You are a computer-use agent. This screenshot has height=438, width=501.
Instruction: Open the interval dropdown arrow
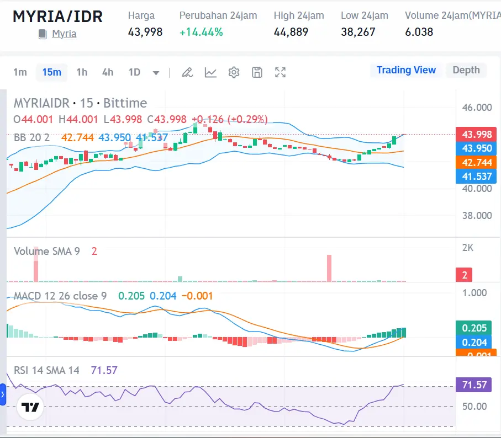(x=156, y=72)
